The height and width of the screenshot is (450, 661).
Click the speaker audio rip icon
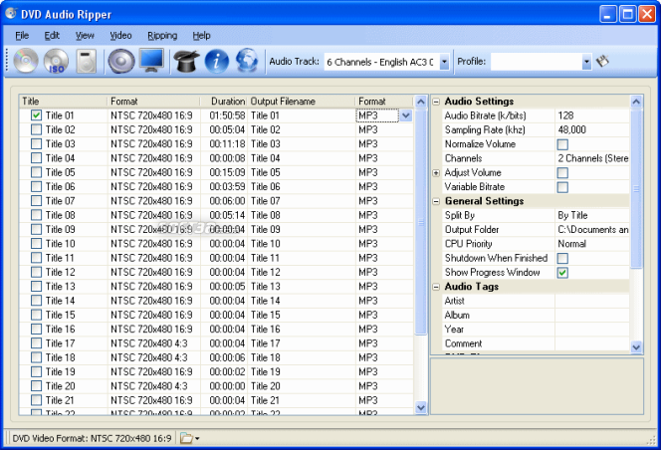click(121, 61)
